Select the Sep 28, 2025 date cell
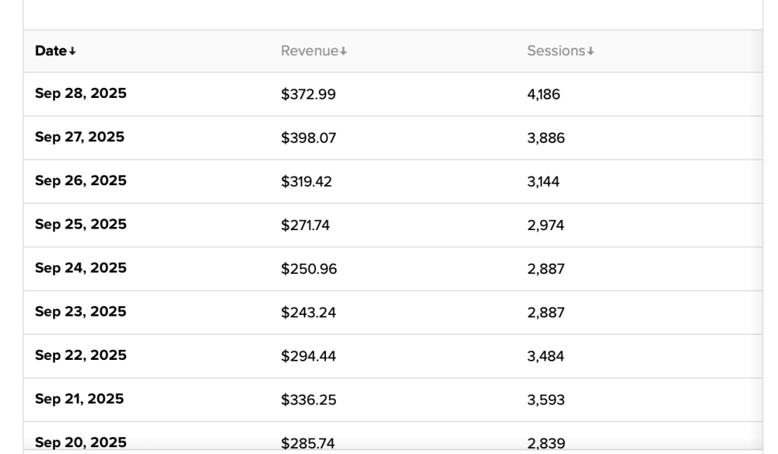This screenshot has height=454, width=778. [81, 94]
